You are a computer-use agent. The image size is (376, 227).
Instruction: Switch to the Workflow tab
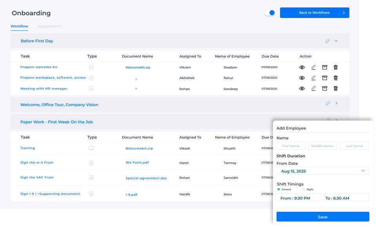click(x=20, y=26)
